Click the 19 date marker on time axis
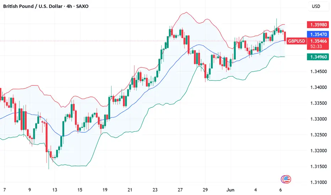The height and width of the screenshot is (195, 331). [105, 190]
